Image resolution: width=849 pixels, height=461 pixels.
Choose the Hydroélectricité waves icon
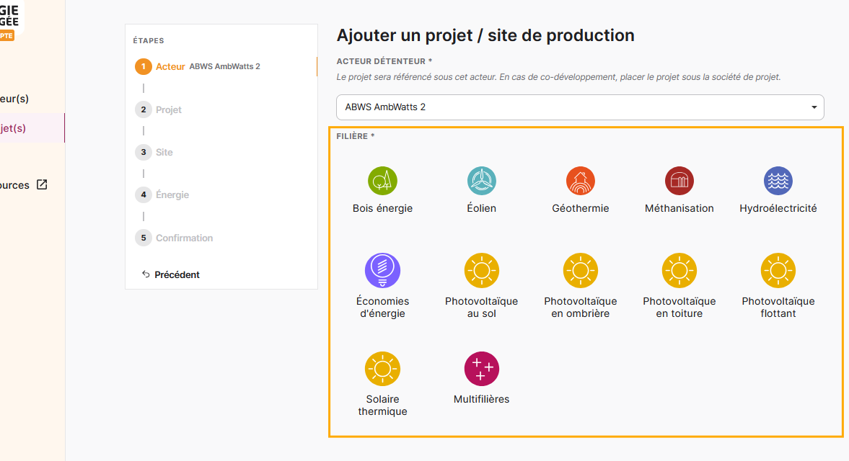pos(778,181)
